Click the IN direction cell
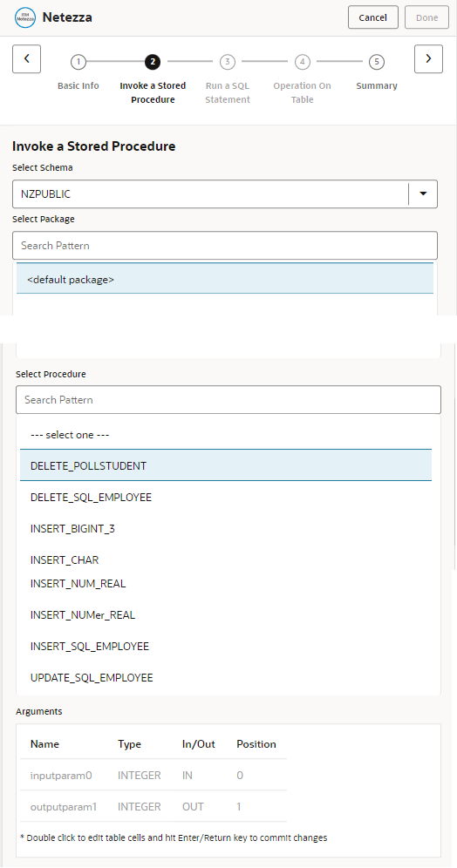 pos(188,775)
